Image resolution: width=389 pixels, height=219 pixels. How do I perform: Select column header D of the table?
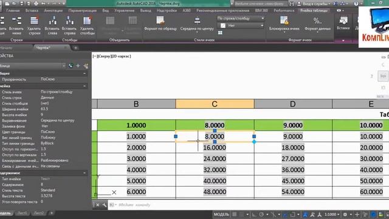293,104
